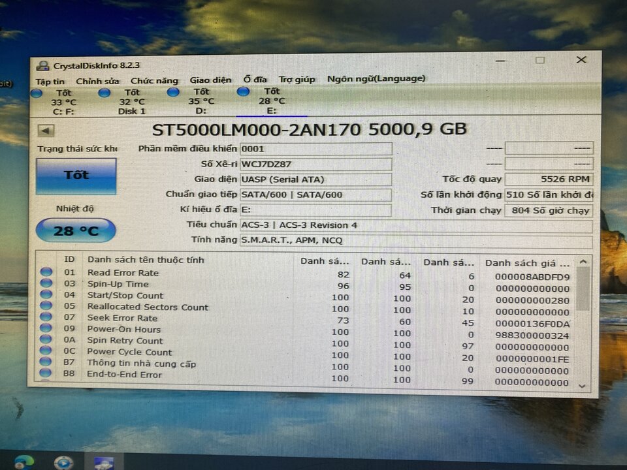The height and width of the screenshot is (470, 627).
Task: Select the E: drive status circle
Action: (x=243, y=91)
